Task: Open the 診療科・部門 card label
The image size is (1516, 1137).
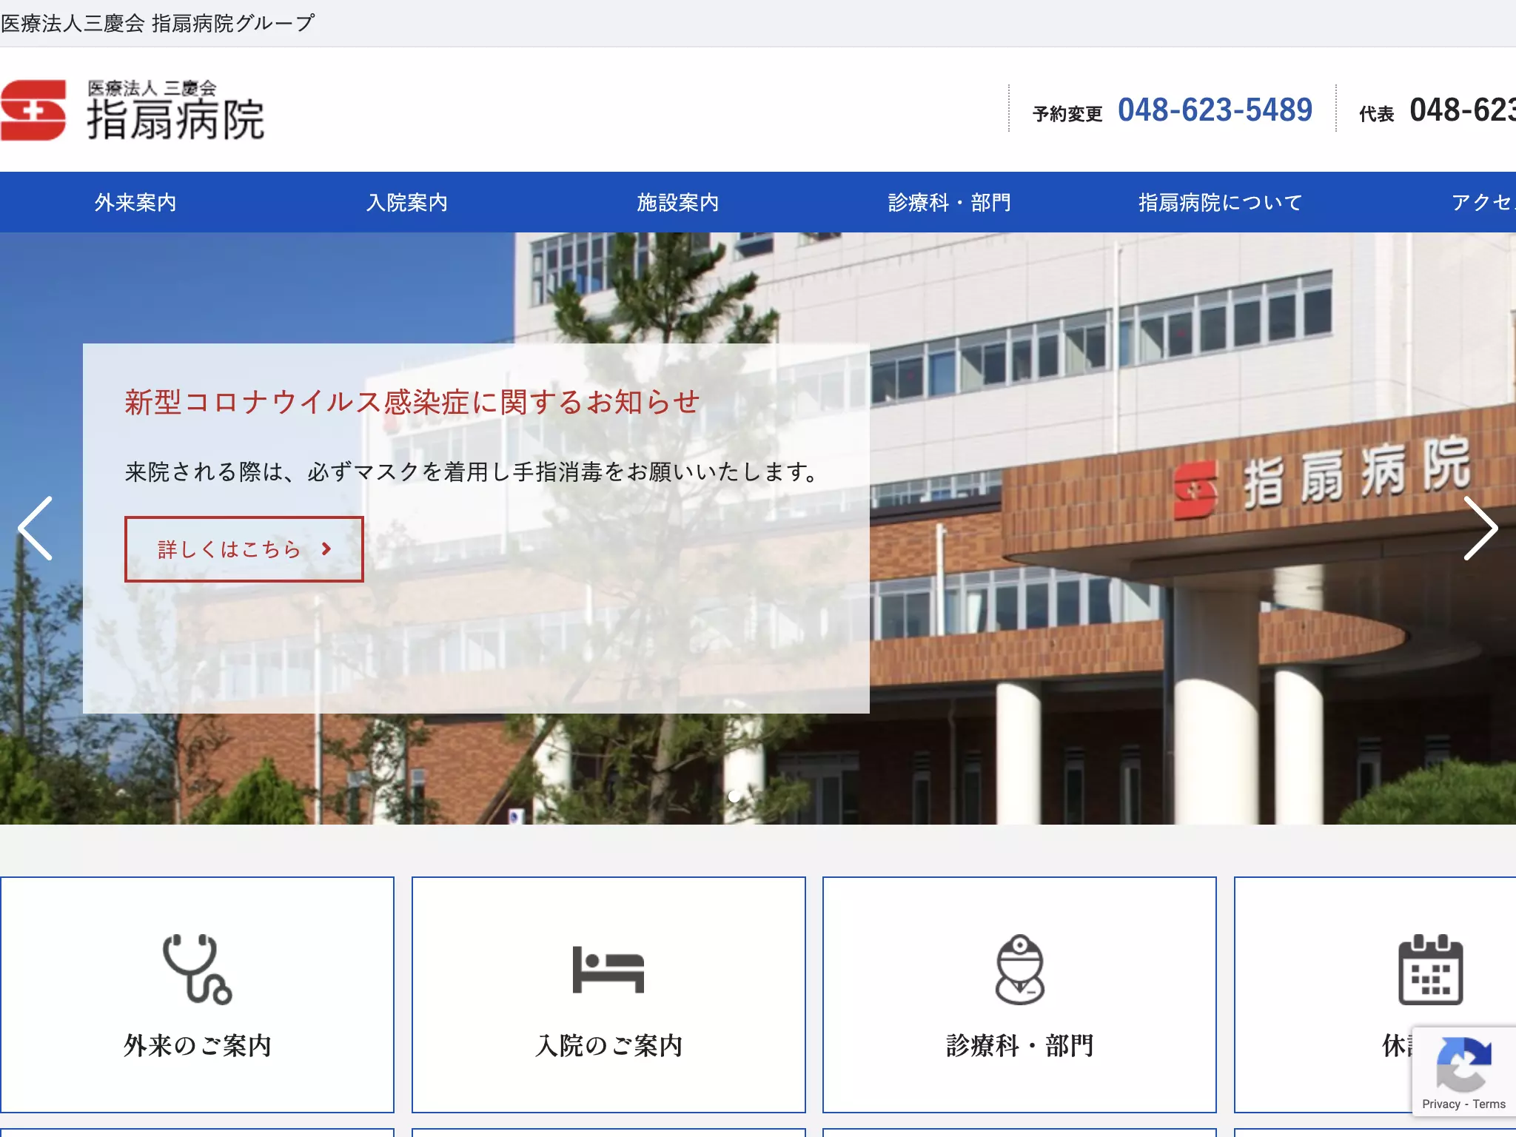Action: tap(1020, 1045)
